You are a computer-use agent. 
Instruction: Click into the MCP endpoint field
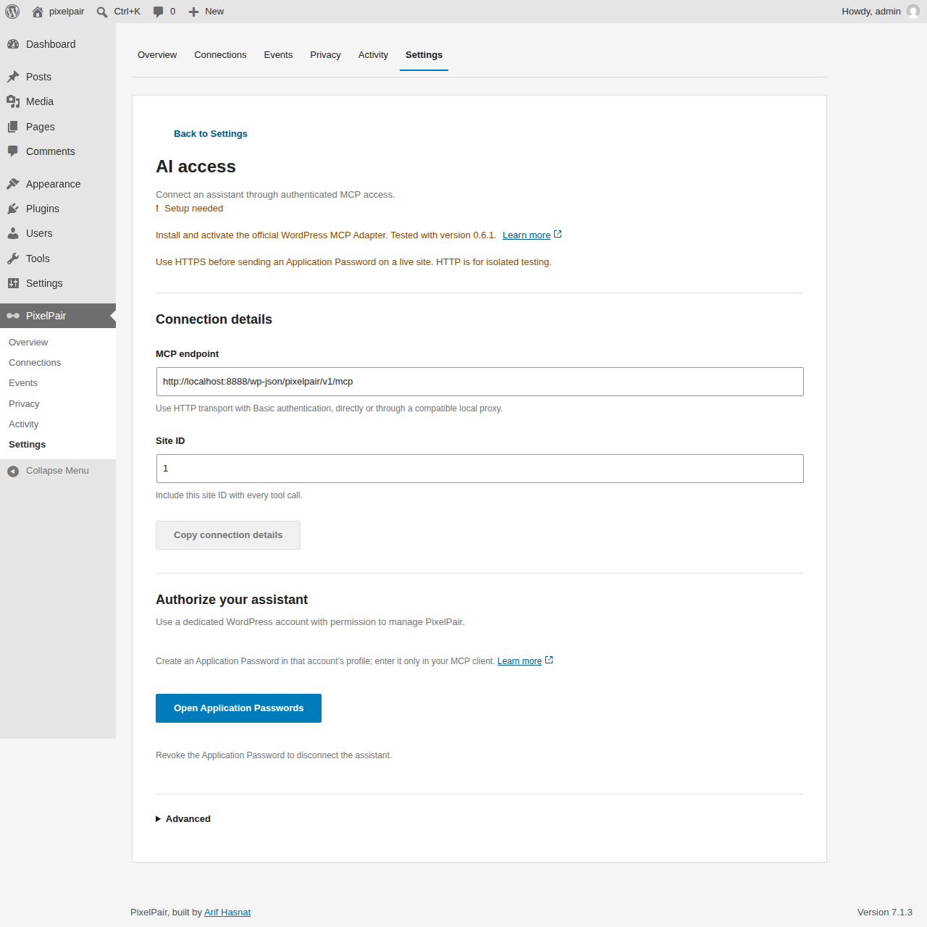[x=479, y=382]
